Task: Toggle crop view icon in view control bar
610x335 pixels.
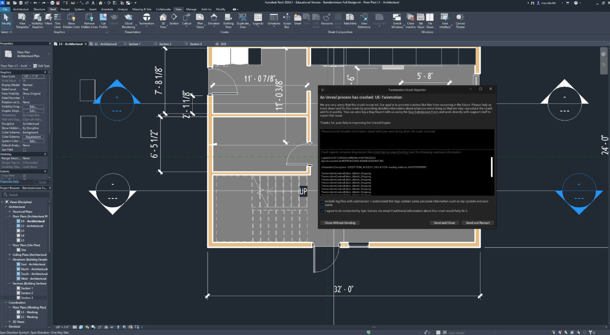Action: click(x=99, y=327)
